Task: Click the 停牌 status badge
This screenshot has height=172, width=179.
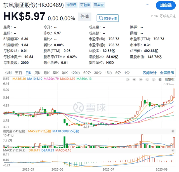Action: tap(84, 17)
